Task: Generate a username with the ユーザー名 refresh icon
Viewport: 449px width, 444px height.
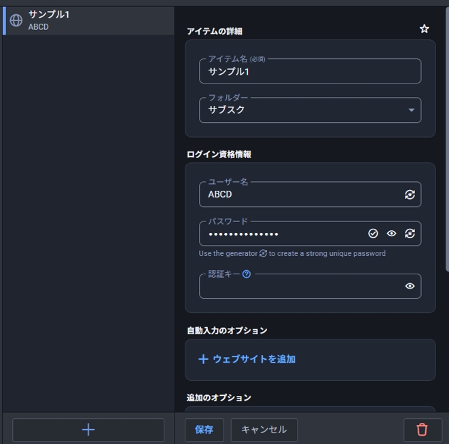Action: click(410, 195)
